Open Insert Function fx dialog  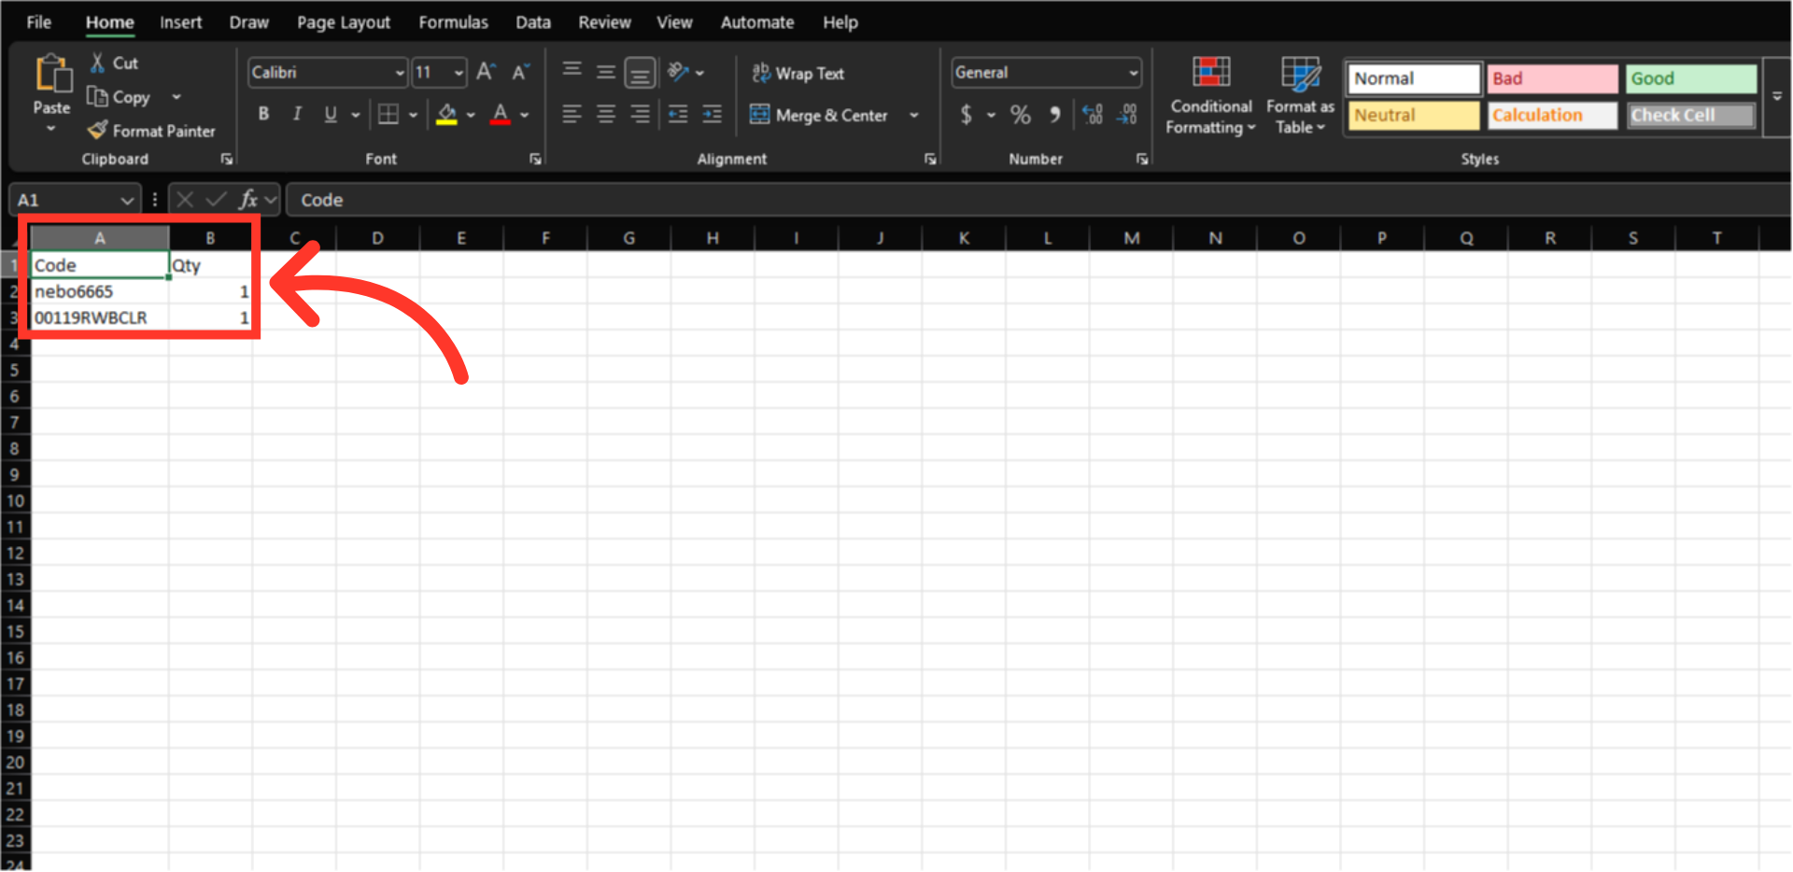click(x=248, y=199)
